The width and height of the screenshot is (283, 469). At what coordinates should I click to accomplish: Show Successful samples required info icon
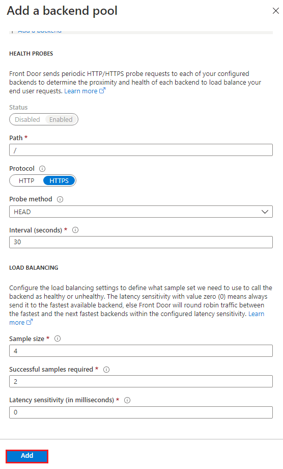106,370
